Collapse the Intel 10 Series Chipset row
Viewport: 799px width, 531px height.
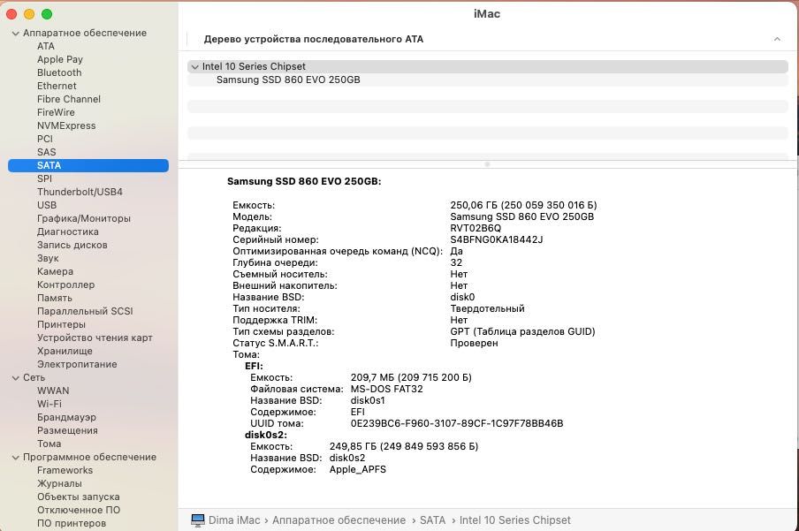194,67
